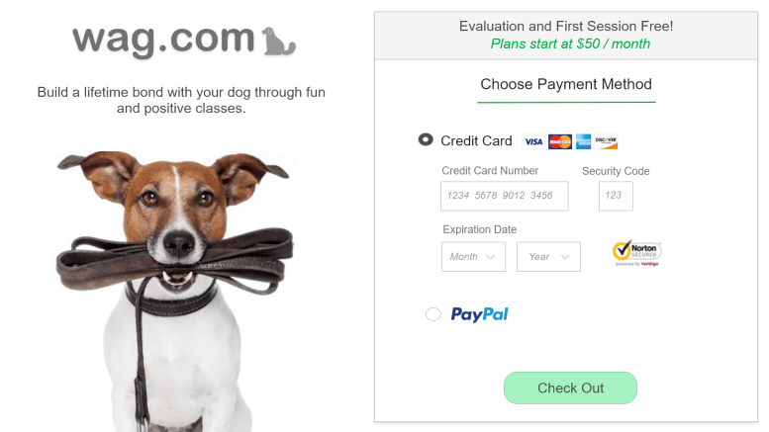This screenshot has width=769, height=432.
Task: Click the chevron arrow in the Year dropdown
Action: click(565, 257)
